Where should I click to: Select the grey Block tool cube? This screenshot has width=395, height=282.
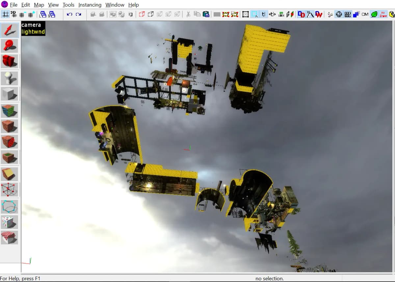9,94
